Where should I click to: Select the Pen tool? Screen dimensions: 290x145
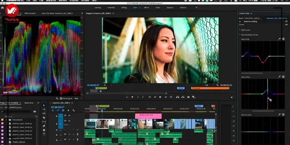point(44,126)
